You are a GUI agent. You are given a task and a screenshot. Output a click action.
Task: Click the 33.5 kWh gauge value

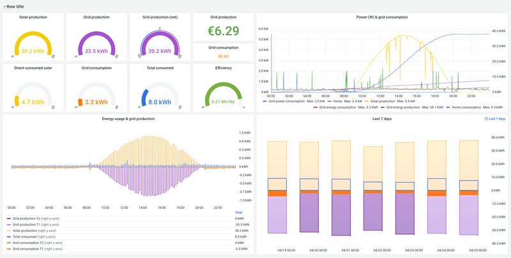tap(96, 51)
